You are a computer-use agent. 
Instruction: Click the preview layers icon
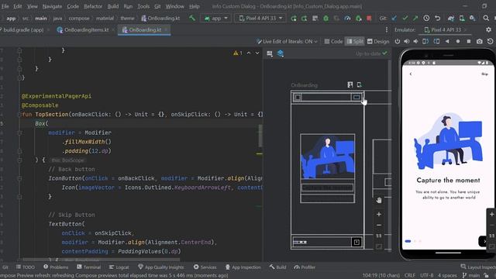coord(281,53)
